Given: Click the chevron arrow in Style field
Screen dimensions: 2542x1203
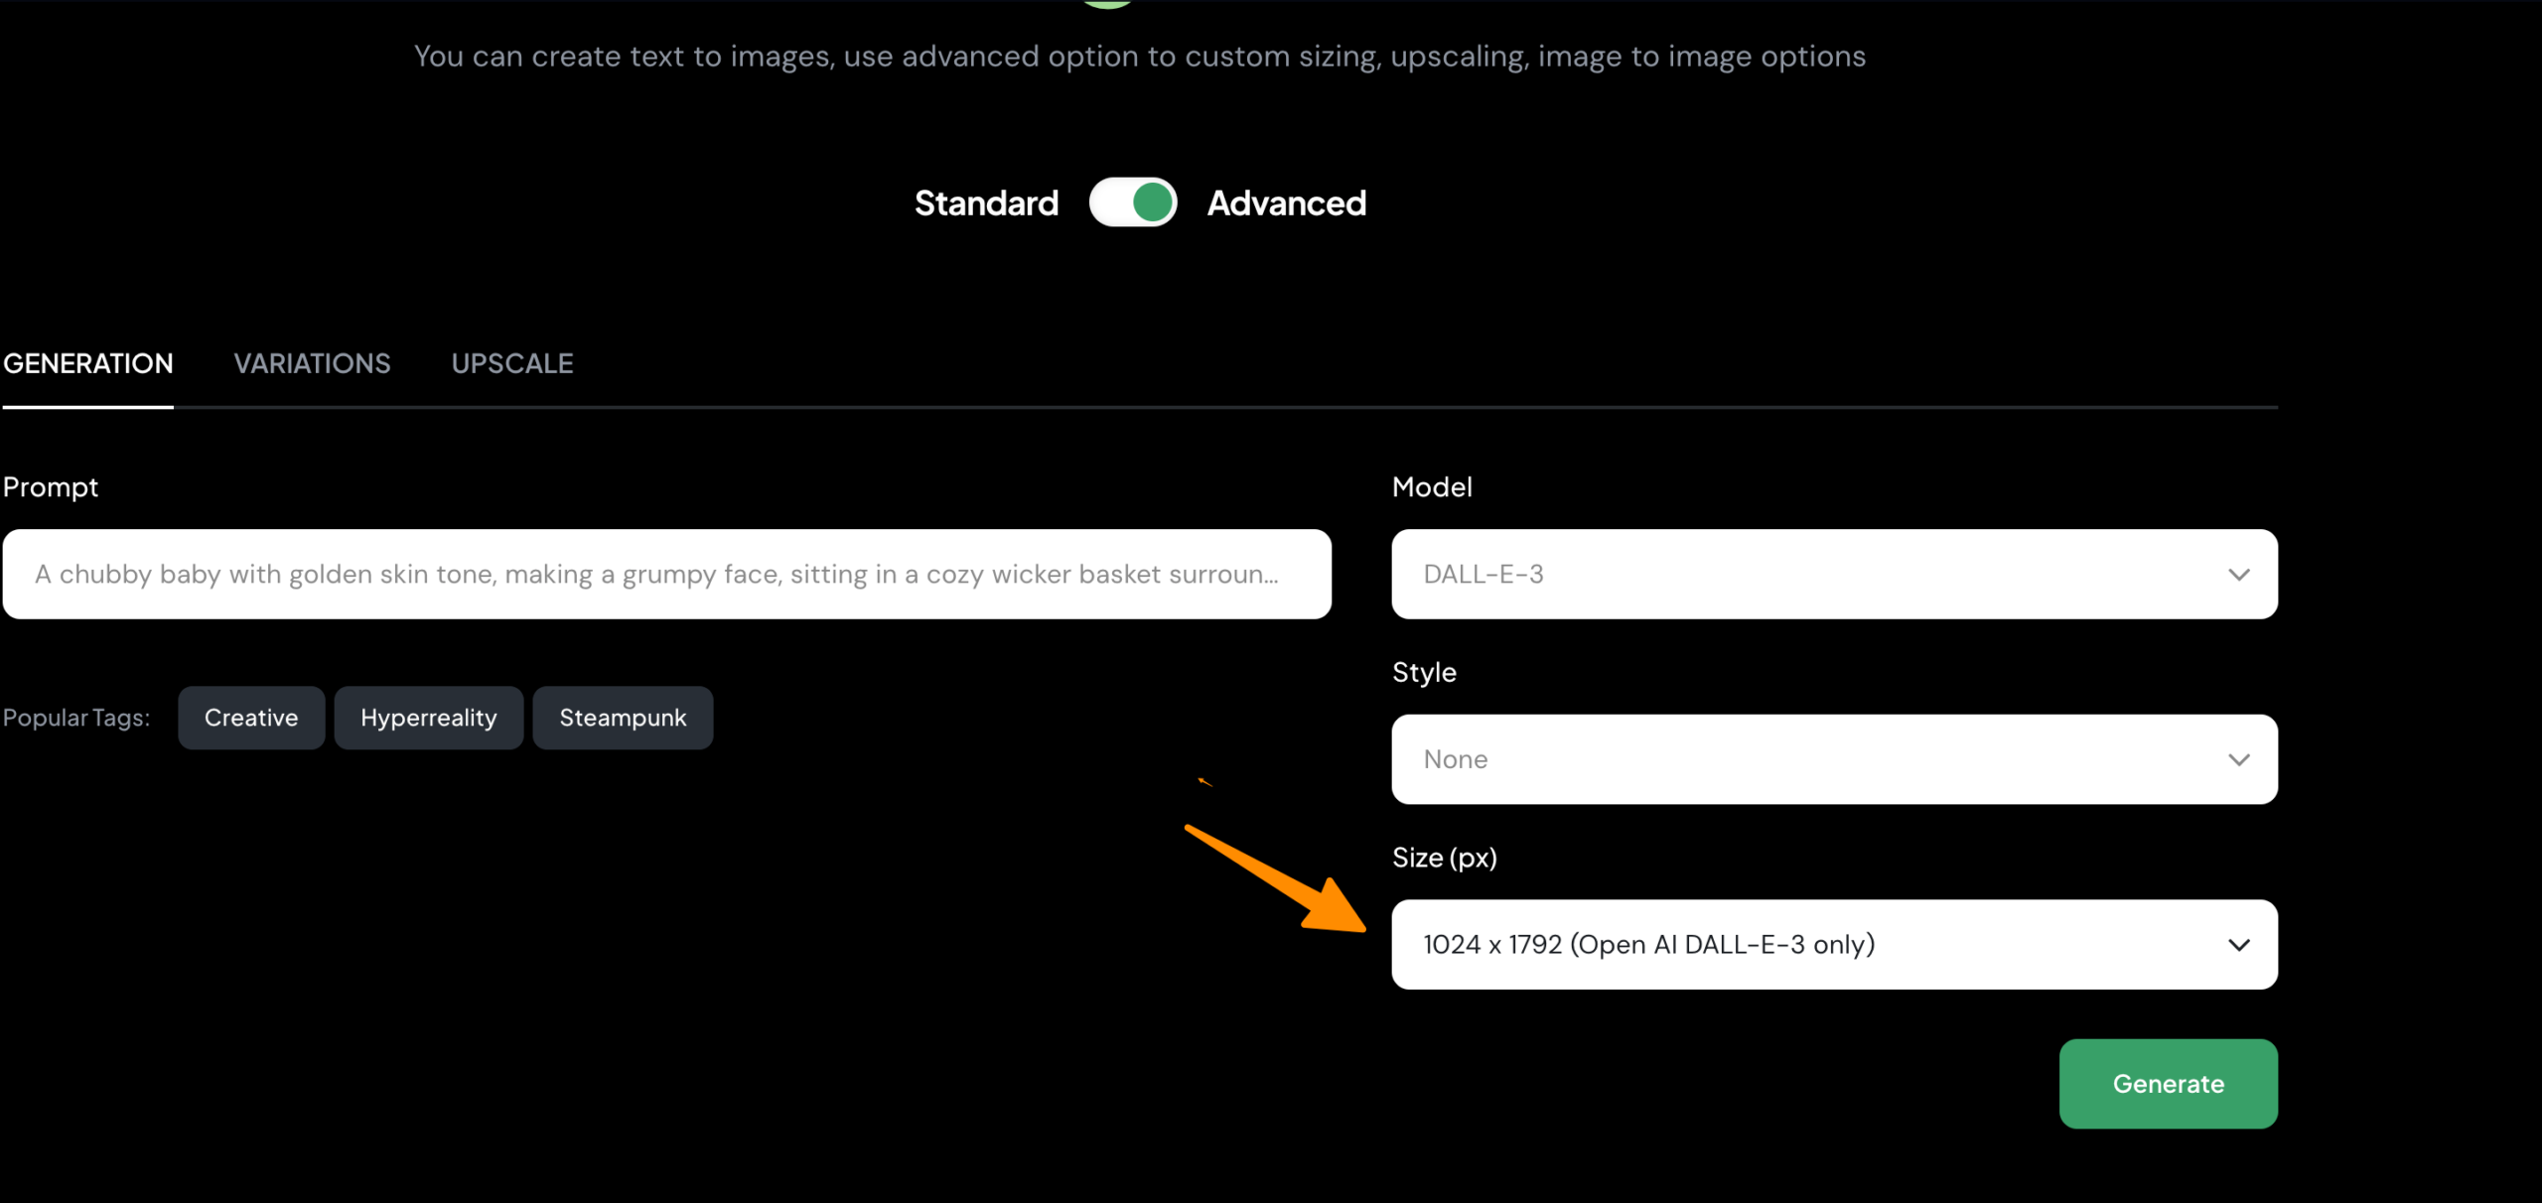Looking at the screenshot, I should click(2238, 760).
